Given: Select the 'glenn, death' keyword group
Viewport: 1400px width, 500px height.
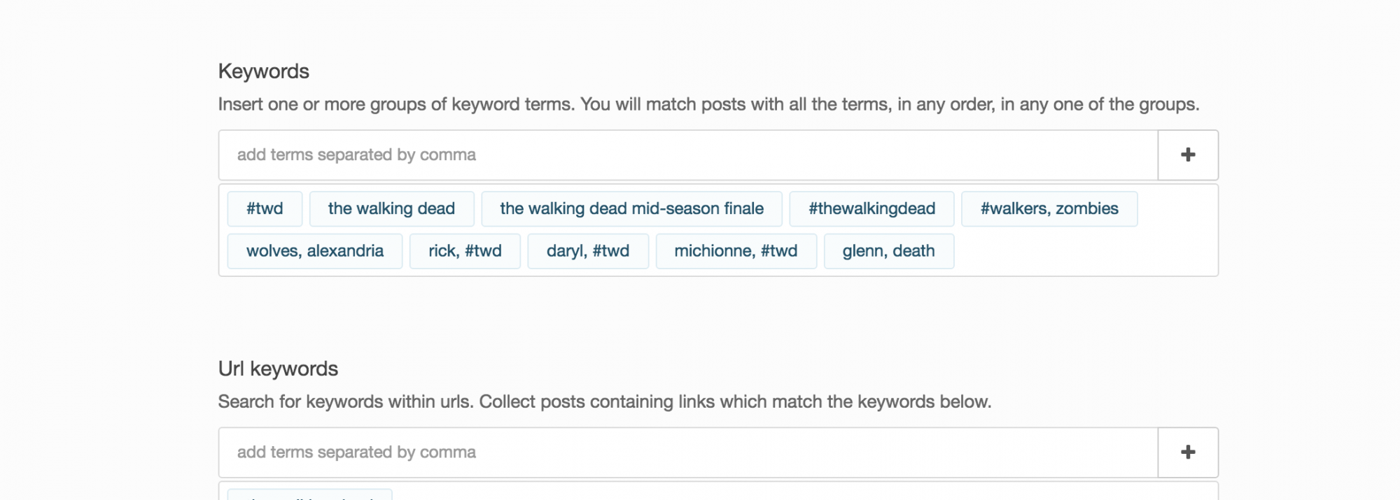Looking at the screenshot, I should coord(888,252).
